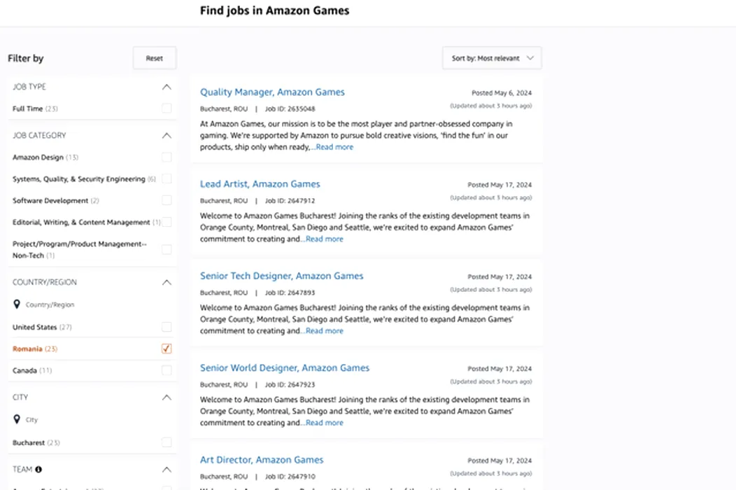Viewport: 736px width, 490px height.
Task: Check the Canada country checkbox
Action: click(x=167, y=370)
